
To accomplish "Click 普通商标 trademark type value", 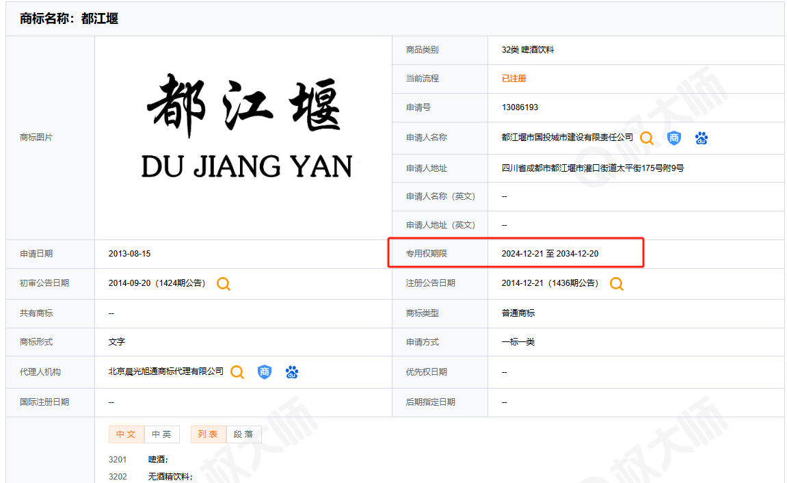I will point(518,313).
